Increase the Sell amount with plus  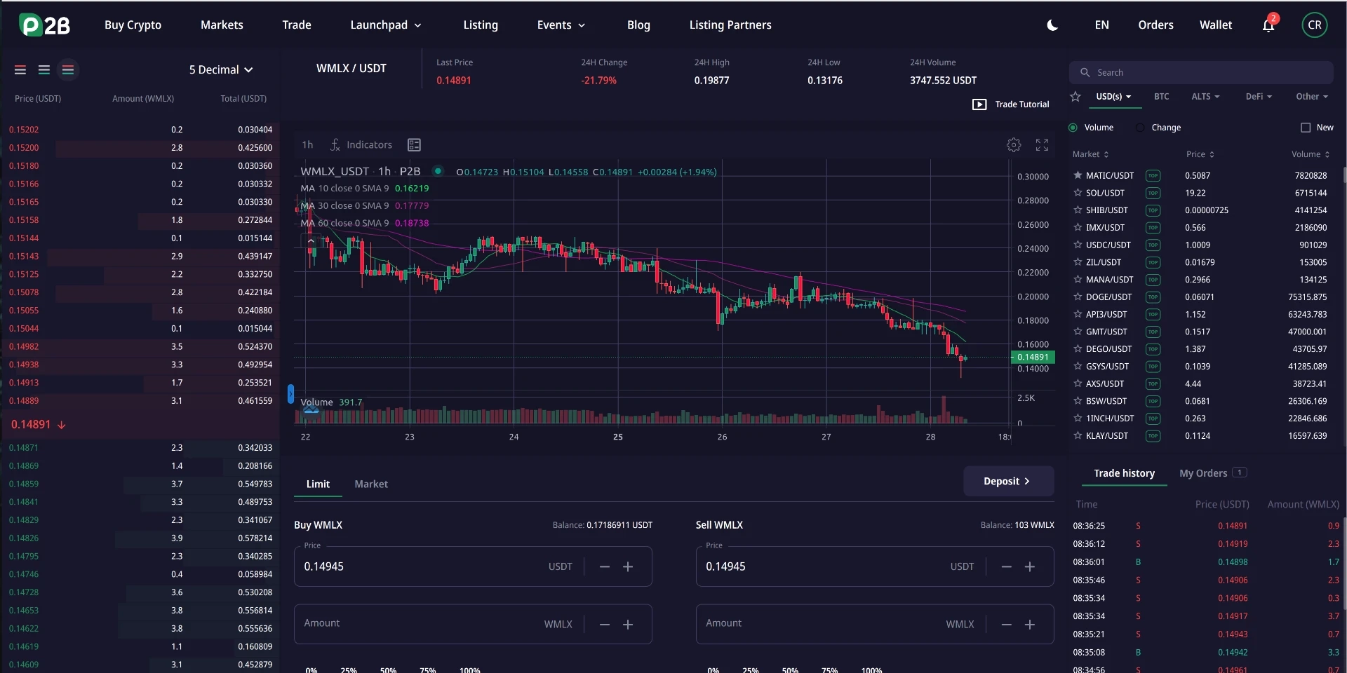coord(1030,625)
